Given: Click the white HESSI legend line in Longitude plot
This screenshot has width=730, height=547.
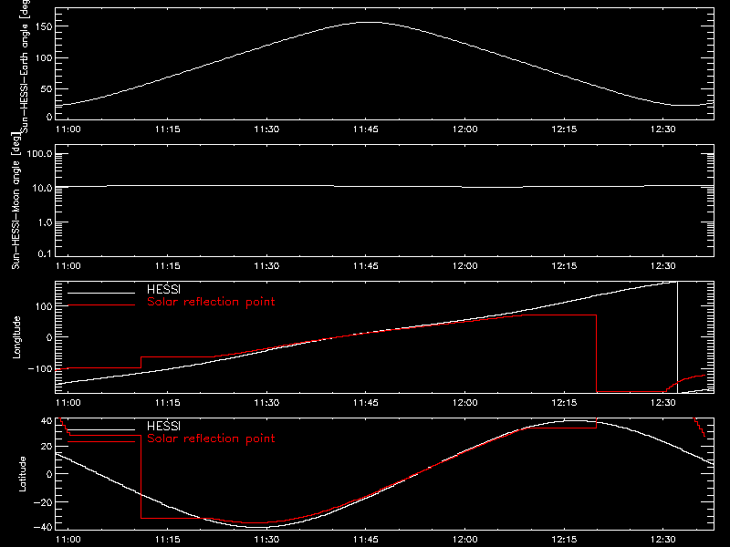Looking at the screenshot, I should [x=101, y=293].
